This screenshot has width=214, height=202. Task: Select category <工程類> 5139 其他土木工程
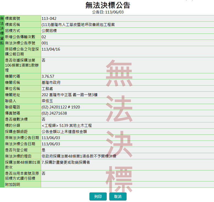coord(67,125)
